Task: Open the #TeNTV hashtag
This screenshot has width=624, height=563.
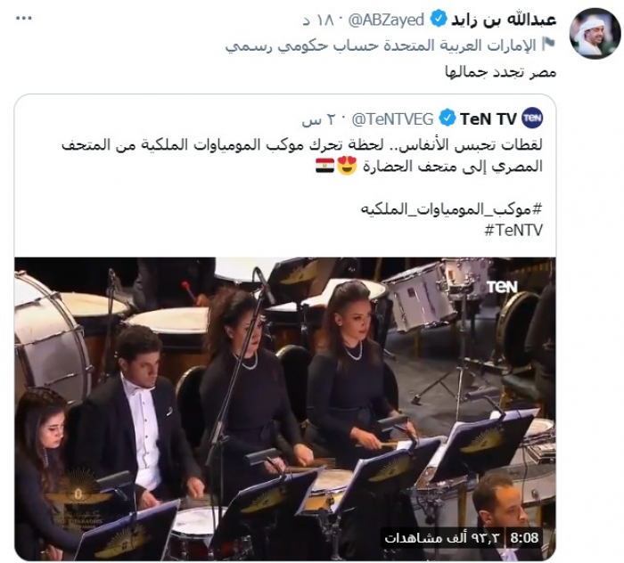Action: (513, 230)
